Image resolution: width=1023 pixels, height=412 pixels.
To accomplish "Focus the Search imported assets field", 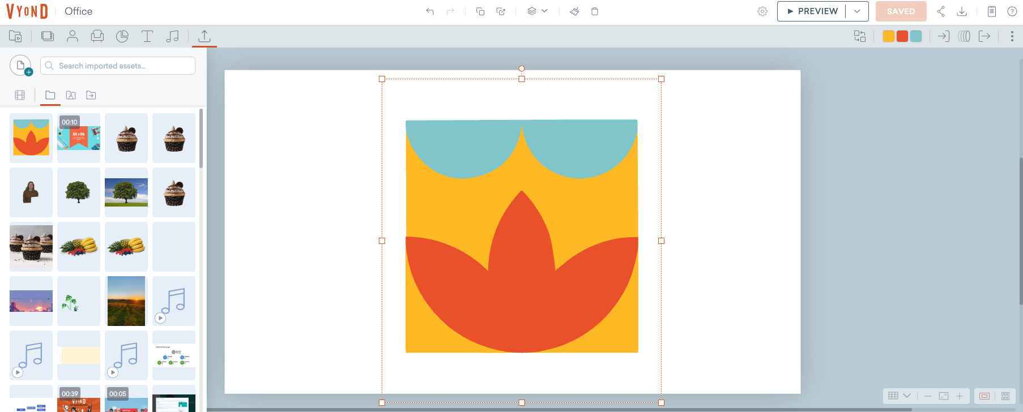I will pyautogui.click(x=118, y=66).
